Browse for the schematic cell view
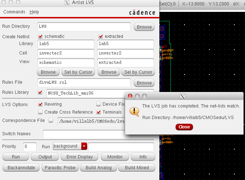Image resolution: width=245 pixels, height=180 pixels. pos(48,72)
